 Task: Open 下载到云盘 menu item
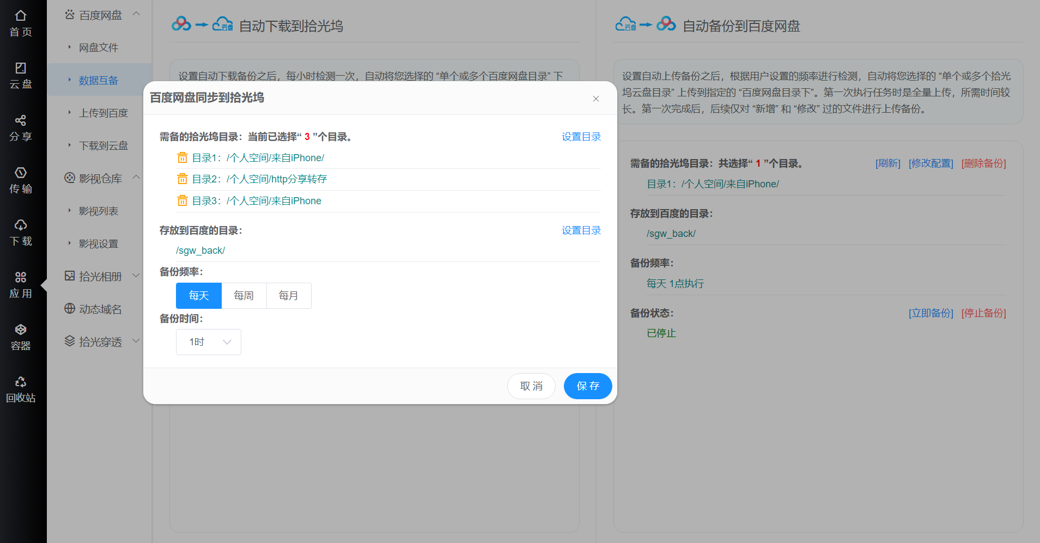tap(104, 146)
